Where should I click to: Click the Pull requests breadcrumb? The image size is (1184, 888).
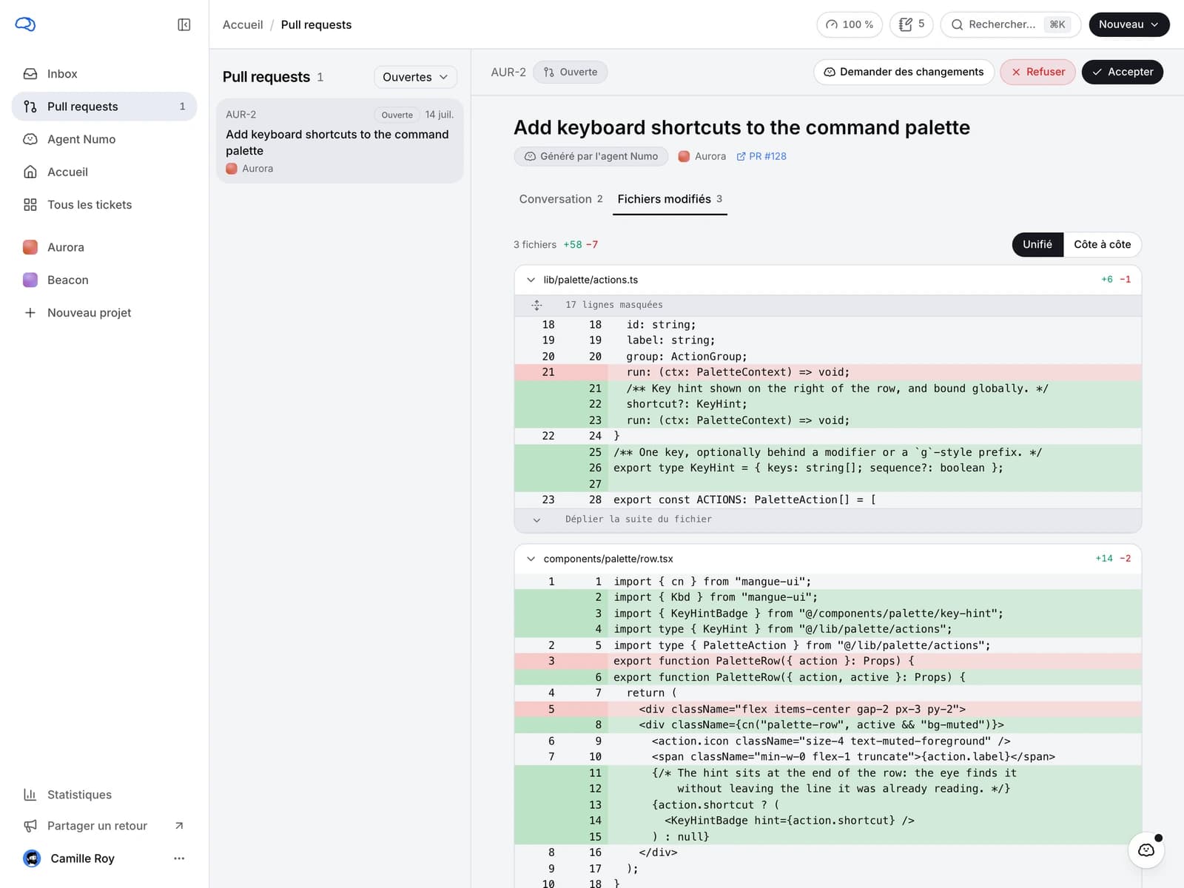pos(316,24)
